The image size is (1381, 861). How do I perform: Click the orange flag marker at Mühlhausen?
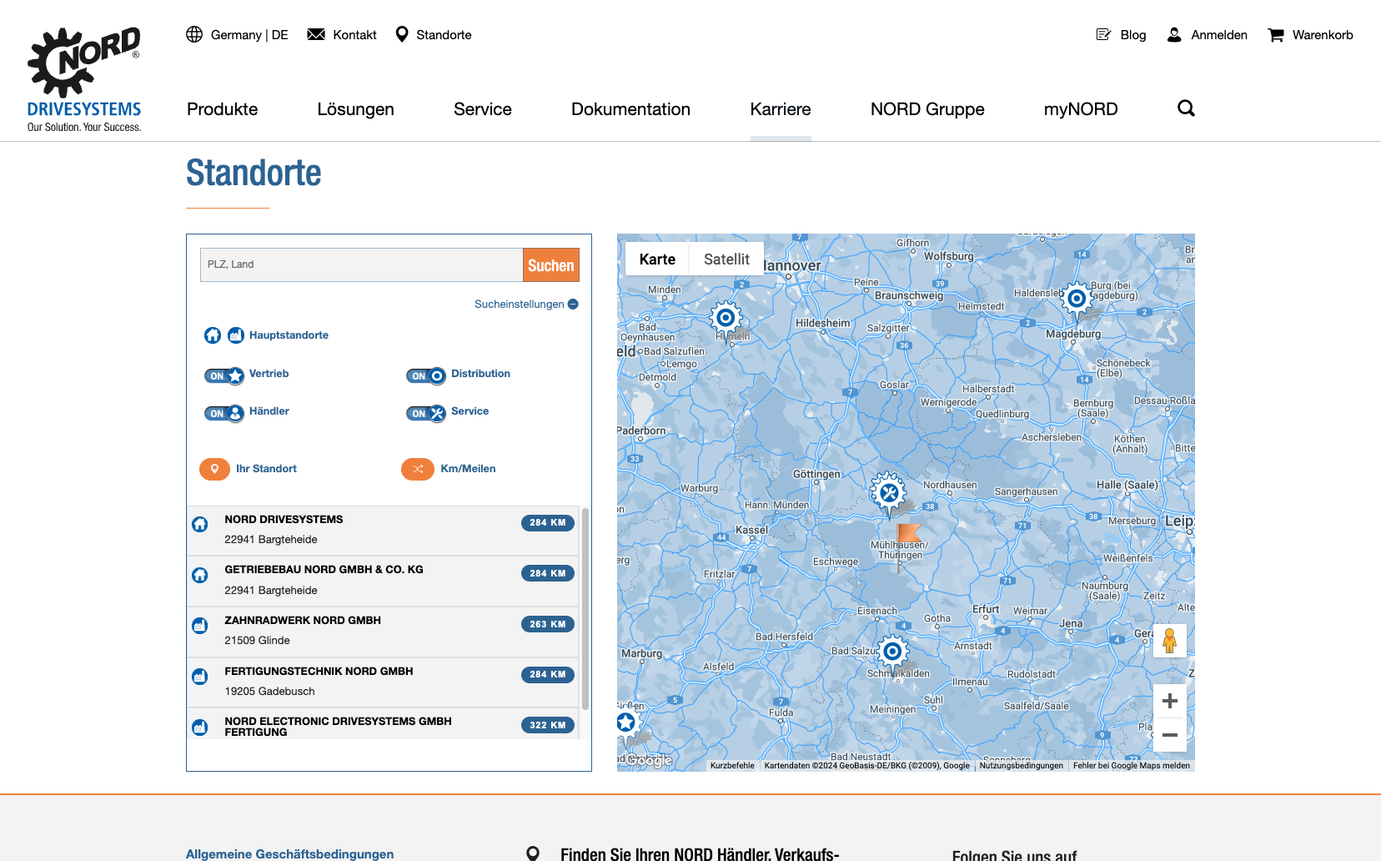(x=907, y=534)
